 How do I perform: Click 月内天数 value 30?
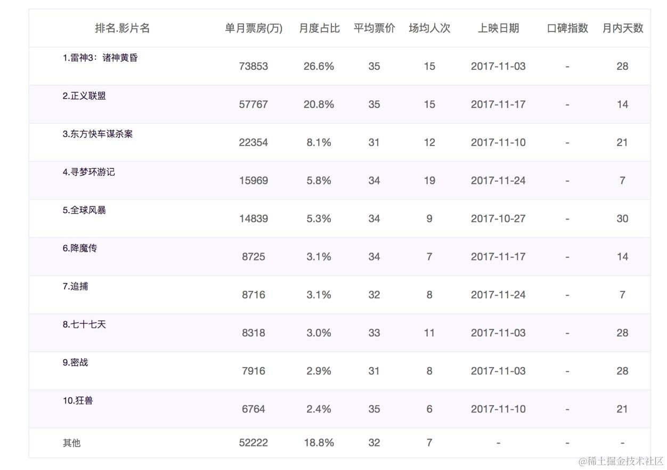pos(623,218)
